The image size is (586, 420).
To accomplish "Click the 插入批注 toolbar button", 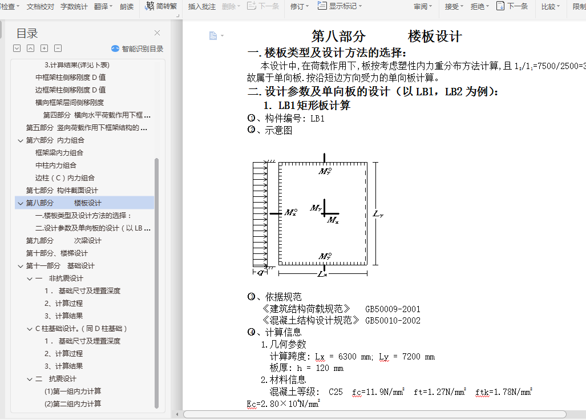I will [202, 7].
